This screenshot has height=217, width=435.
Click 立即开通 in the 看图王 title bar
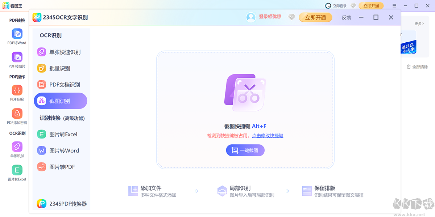pyautogui.click(x=371, y=6)
